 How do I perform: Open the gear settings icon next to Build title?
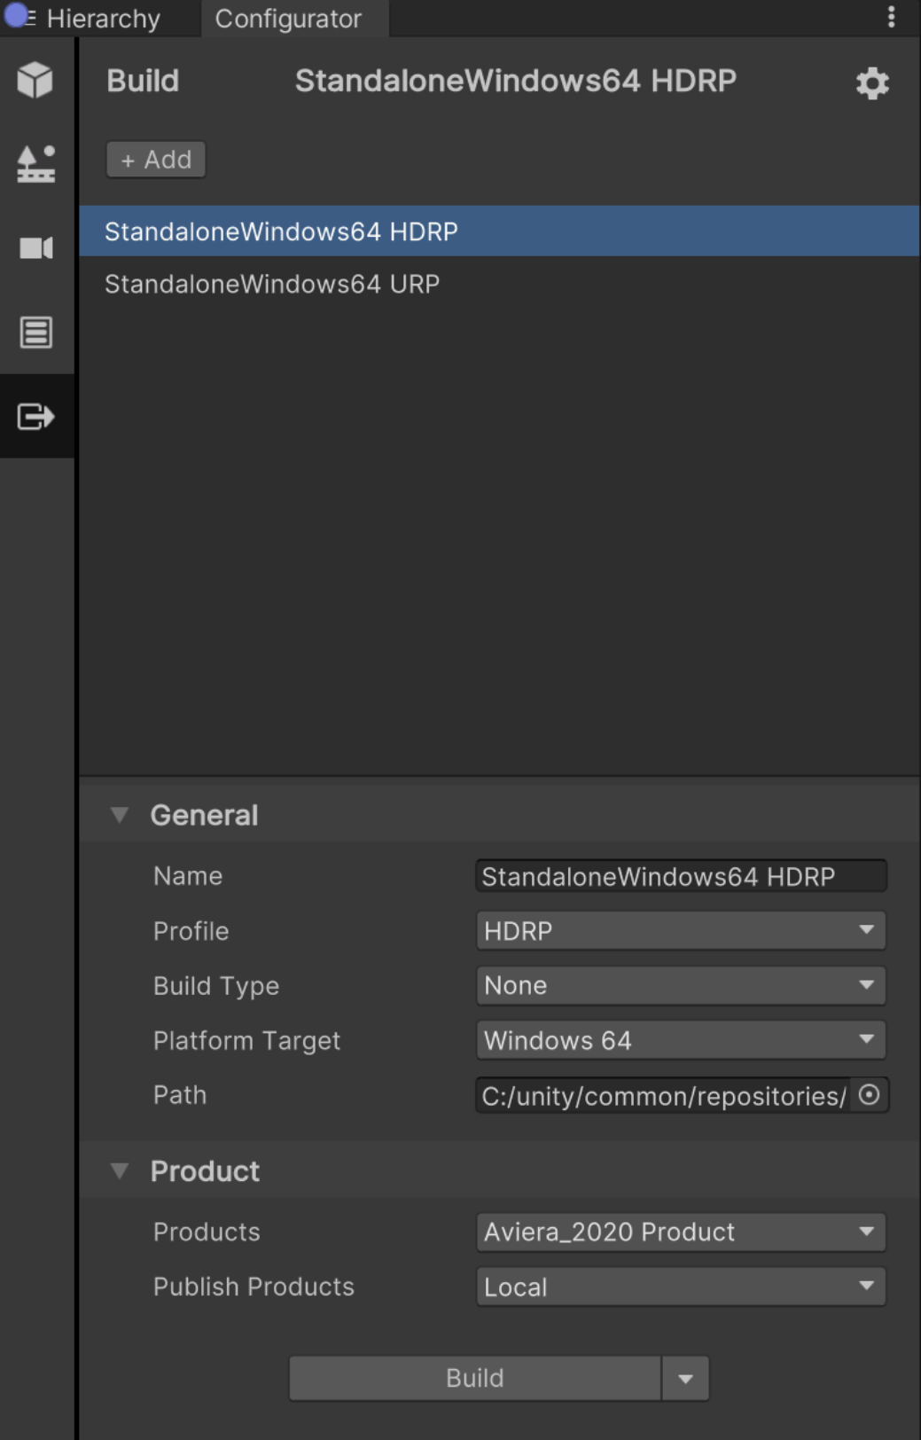click(871, 82)
